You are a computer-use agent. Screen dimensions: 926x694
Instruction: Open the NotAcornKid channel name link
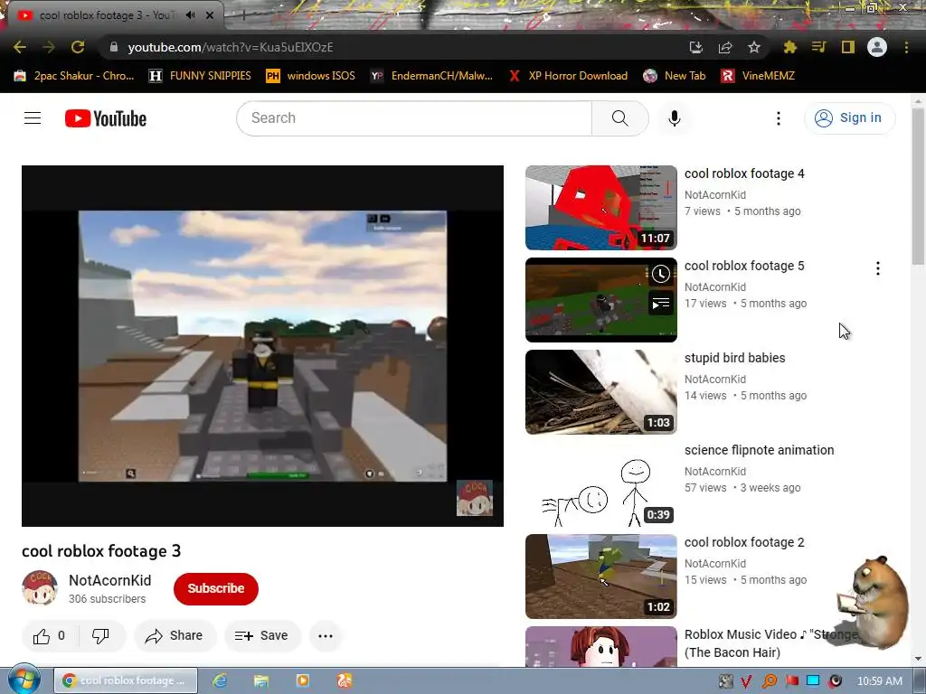pyautogui.click(x=109, y=581)
